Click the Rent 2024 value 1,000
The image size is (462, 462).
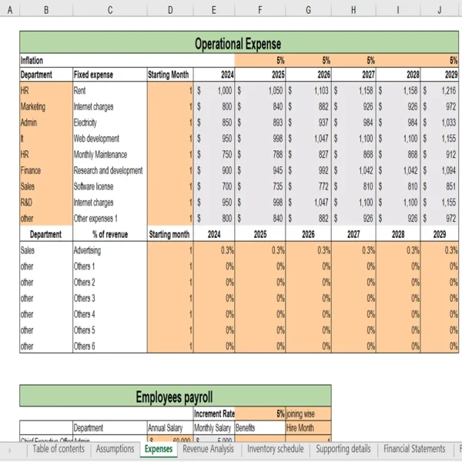tap(214, 90)
